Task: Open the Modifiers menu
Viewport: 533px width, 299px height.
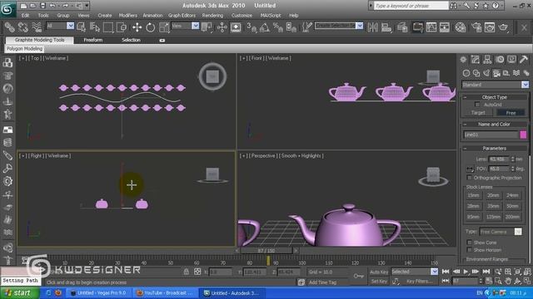Action: click(x=127, y=15)
